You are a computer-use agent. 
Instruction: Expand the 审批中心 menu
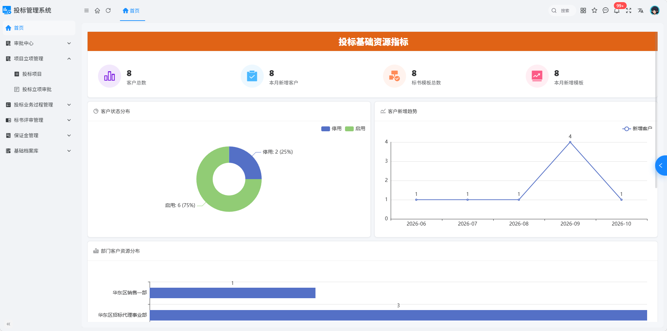[39, 43]
